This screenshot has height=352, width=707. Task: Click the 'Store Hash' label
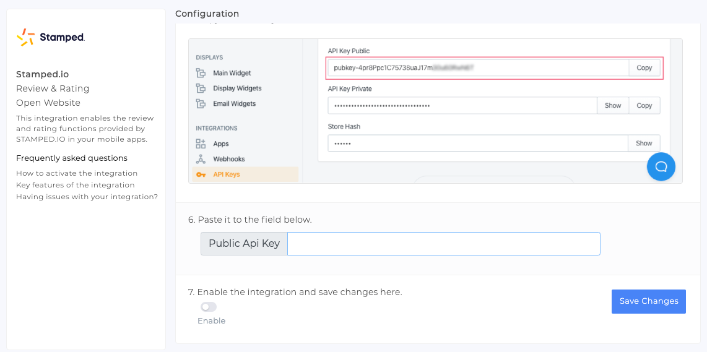[344, 127]
